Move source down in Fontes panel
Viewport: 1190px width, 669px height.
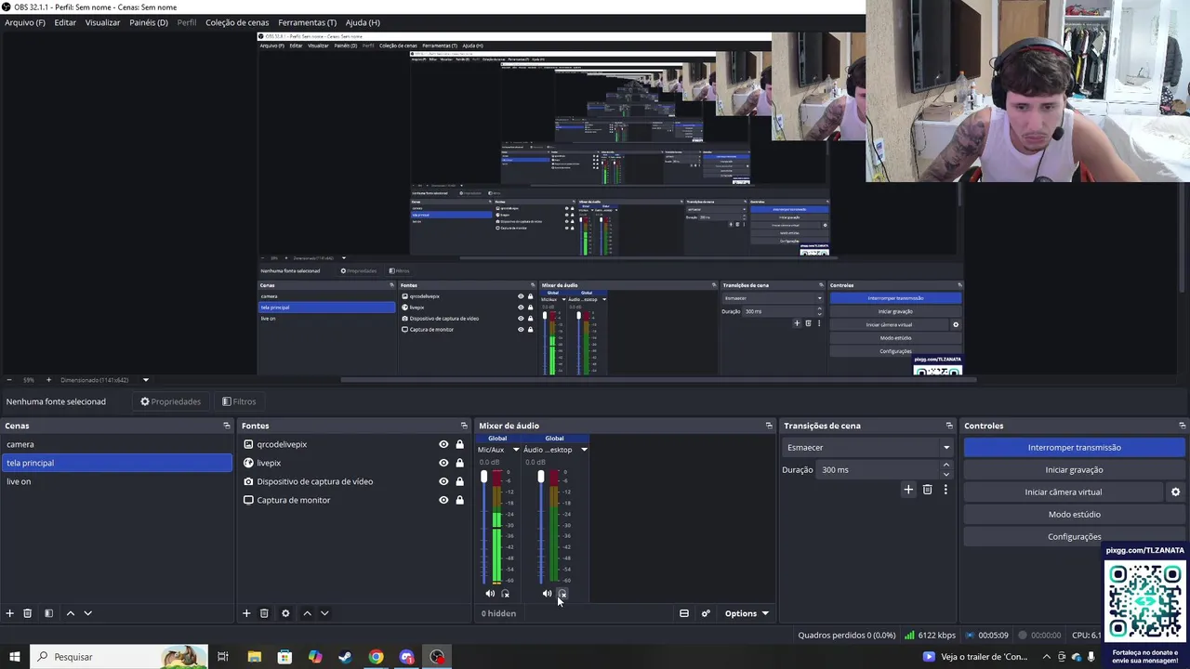click(324, 613)
